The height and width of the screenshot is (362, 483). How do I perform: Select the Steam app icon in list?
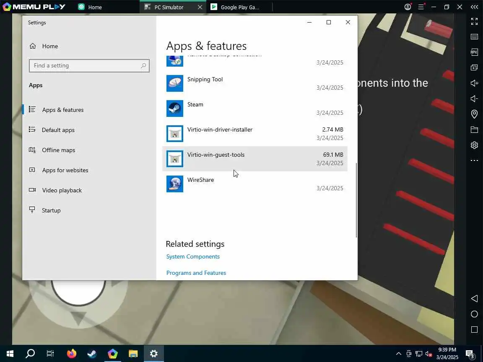[x=175, y=109]
